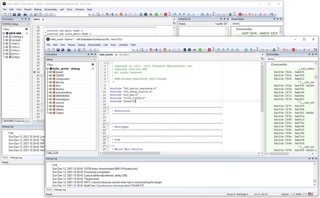320x198 pixels.
Task: Open the debug configuration dropdown in Partner 1 Workspace
Action: point(71,59)
